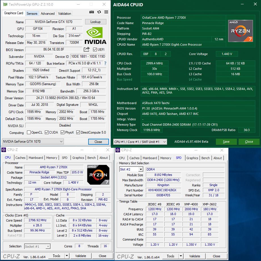Click the AMD Ryzen 7 logo in CPU-Z
Image resolution: width=261 pixels, height=261 pixels.
[x=98, y=174]
